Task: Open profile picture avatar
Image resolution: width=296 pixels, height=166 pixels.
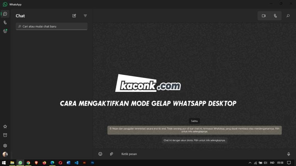Action: 5,154
